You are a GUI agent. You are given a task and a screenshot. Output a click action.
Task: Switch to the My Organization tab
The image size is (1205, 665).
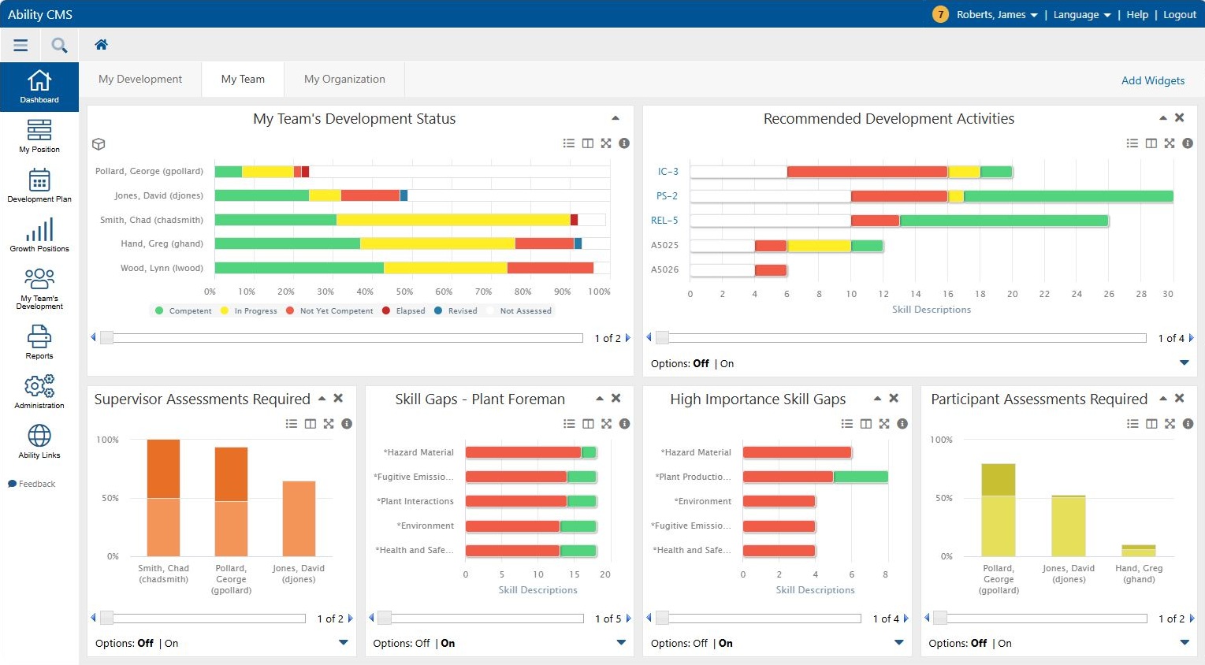click(x=344, y=79)
